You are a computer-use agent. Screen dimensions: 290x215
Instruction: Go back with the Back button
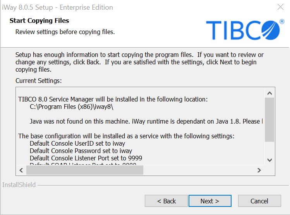click(x=166, y=201)
